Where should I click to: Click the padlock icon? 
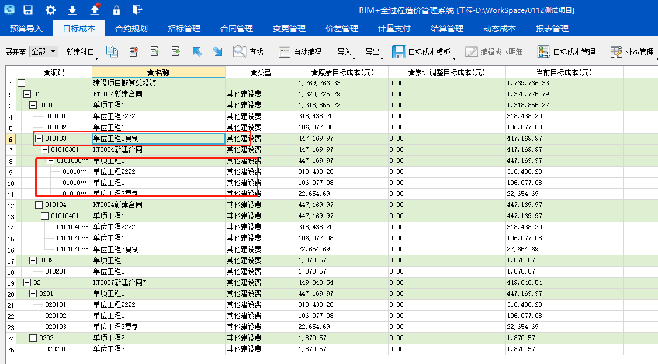(x=116, y=10)
